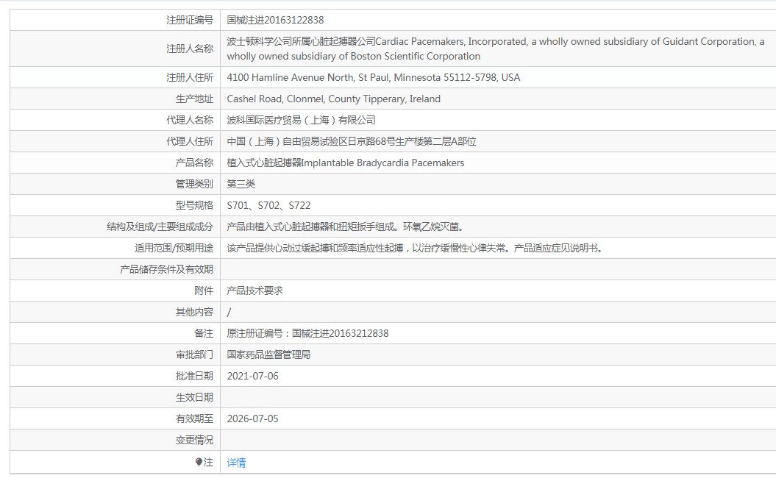Select the product name Implantable Bradycardia Pacemakers

pos(346,163)
